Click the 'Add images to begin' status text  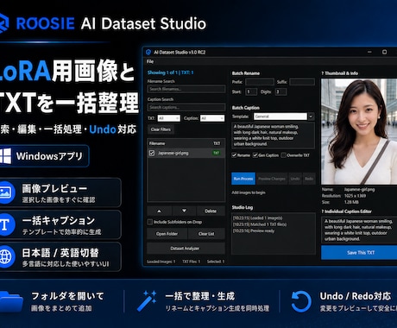coord(249,192)
